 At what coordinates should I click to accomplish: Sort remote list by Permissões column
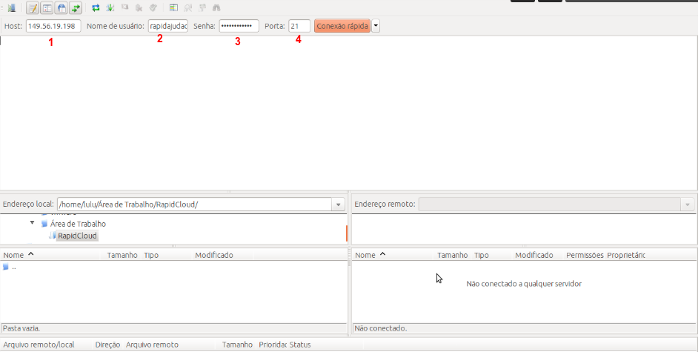pyautogui.click(x=585, y=255)
